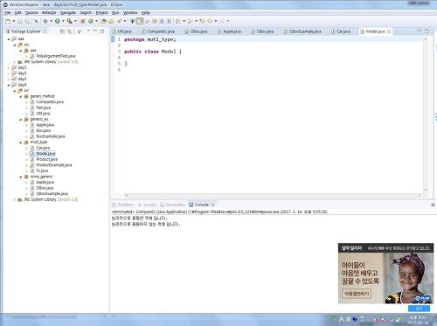Click the sponsor button in the ad popup
Viewport: 437px width, 326px height.
357,294
